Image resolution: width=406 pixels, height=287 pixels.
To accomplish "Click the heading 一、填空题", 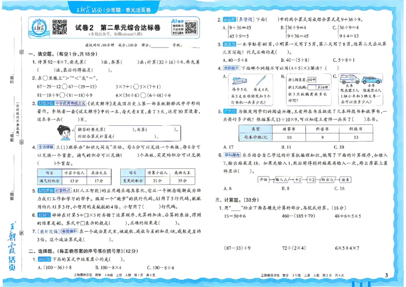I will pyautogui.click(x=42, y=54).
